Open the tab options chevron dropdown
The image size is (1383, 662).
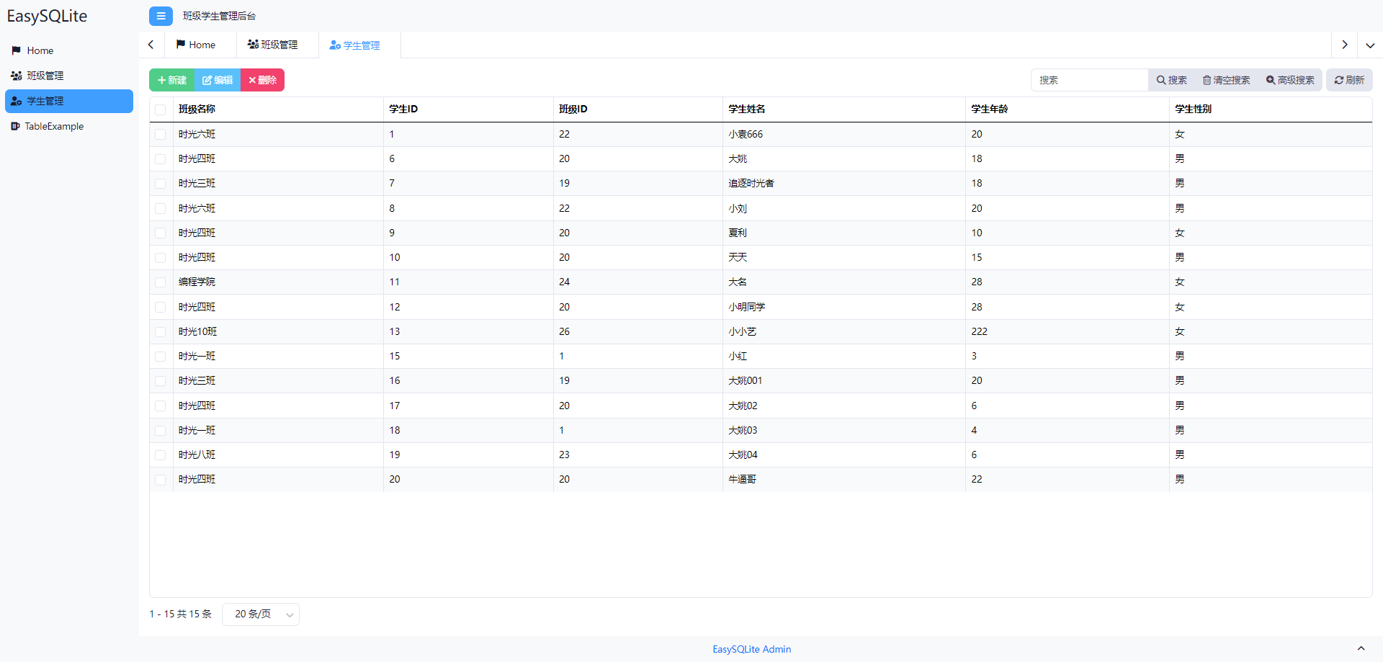click(x=1371, y=45)
